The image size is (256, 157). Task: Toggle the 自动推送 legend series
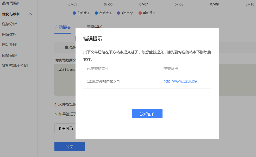(x=96, y=13)
